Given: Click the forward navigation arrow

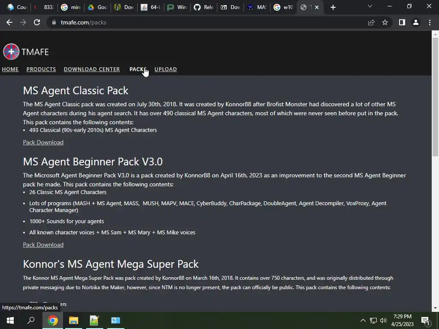Looking at the screenshot, I should [x=23, y=22].
